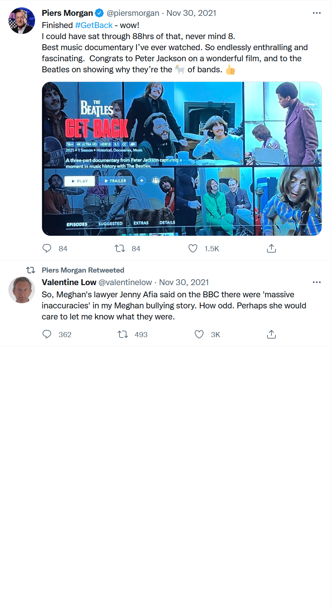Open Piers Morgan's profile name link
The image size is (333, 609).
click(x=67, y=13)
